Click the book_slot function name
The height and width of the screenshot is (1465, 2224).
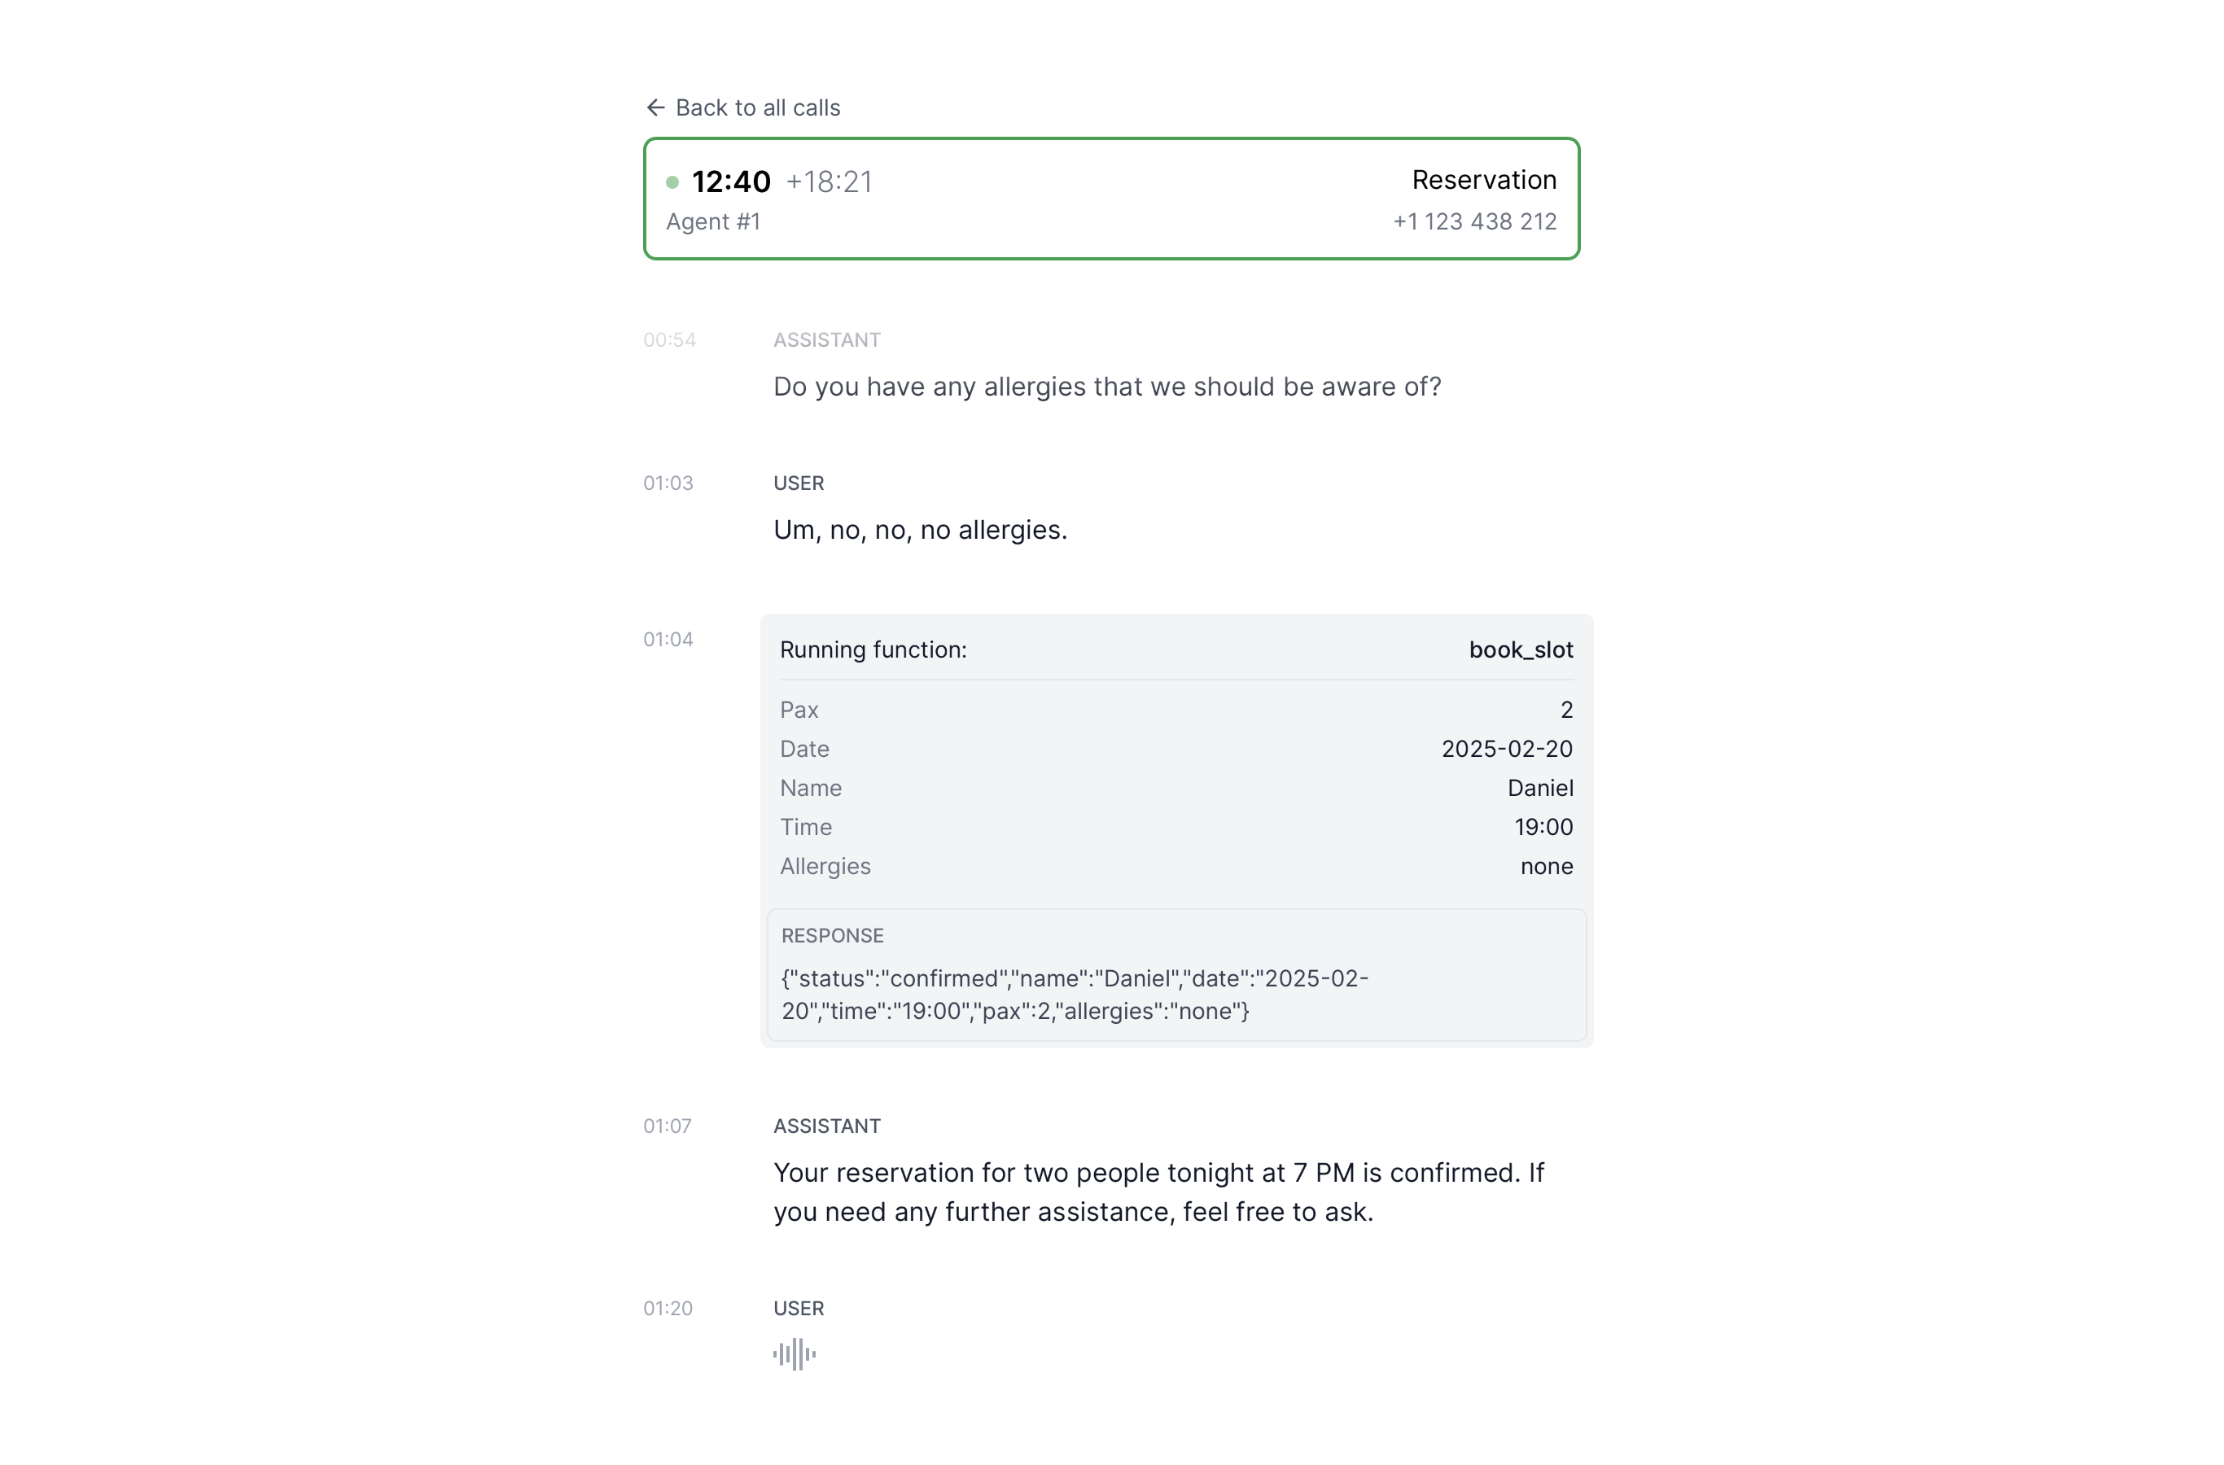[x=1521, y=649]
